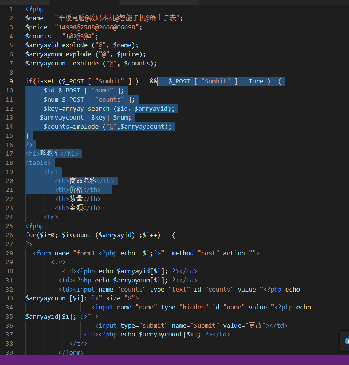This screenshot has height=365, width=349.
Task: Click the 价格 header text on line 21
Action: click(76, 190)
